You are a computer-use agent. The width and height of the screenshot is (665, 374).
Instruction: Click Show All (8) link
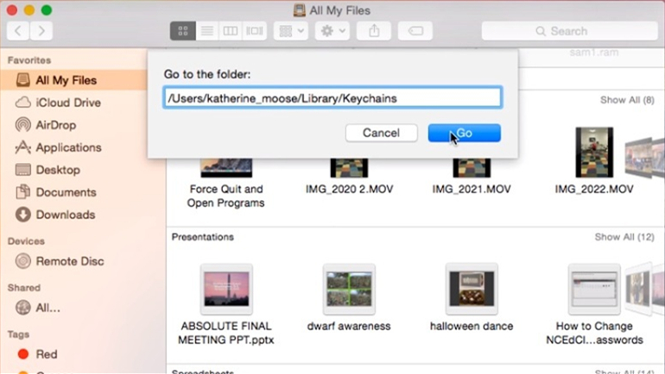tap(627, 100)
